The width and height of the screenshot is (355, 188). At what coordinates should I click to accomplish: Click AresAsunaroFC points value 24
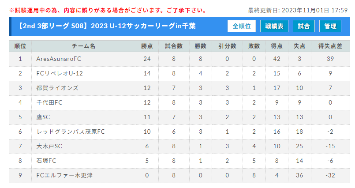[x=147, y=59]
